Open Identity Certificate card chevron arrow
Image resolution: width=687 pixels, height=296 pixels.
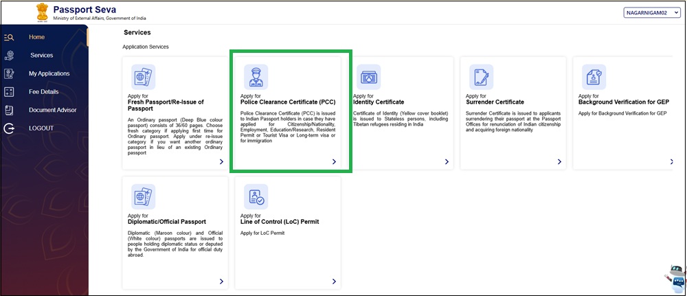coord(447,161)
